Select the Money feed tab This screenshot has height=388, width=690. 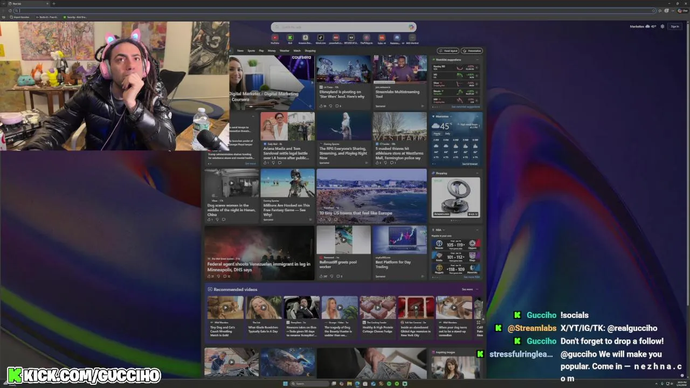tap(272, 51)
